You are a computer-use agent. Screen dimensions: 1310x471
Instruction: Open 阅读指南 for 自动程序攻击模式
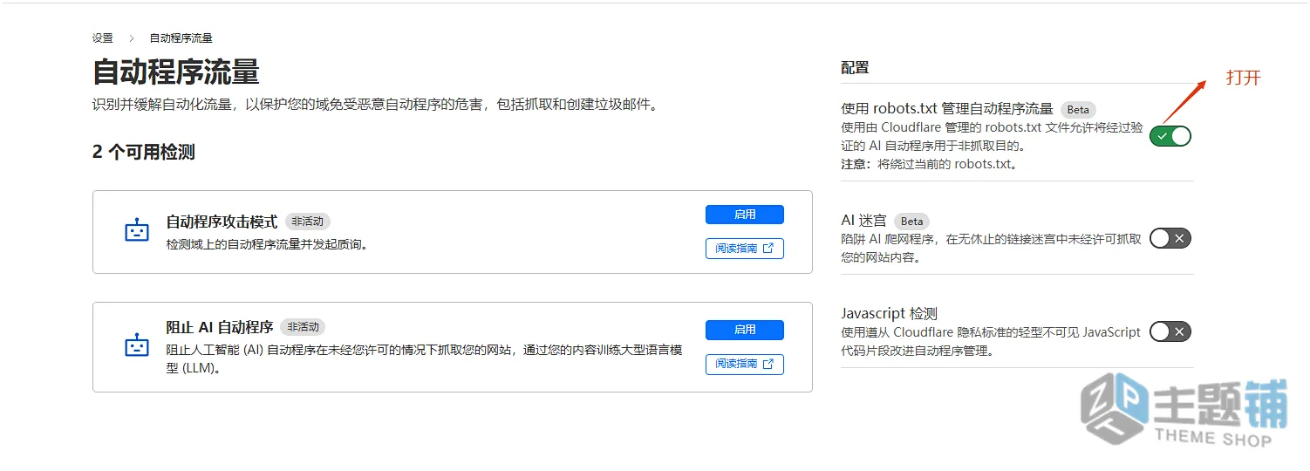point(745,249)
